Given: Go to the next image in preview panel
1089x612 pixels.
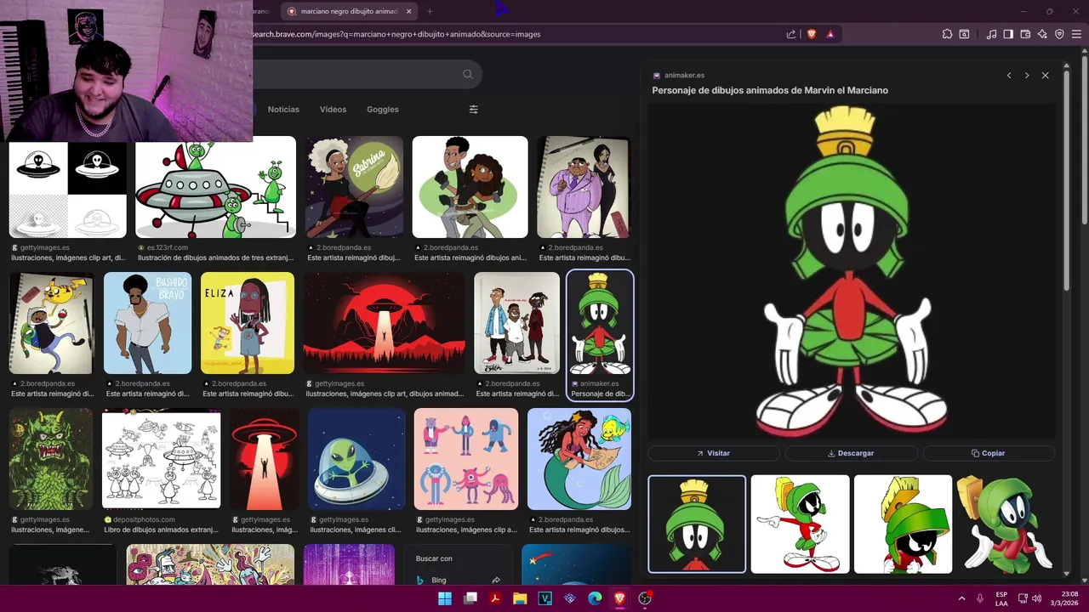Looking at the screenshot, I should pos(1027,76).
